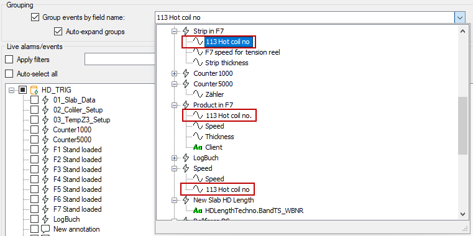Click green text icon beside Client

click(197, 147)
